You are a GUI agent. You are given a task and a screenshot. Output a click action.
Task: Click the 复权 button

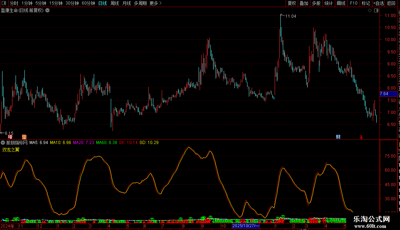point(292,3)
